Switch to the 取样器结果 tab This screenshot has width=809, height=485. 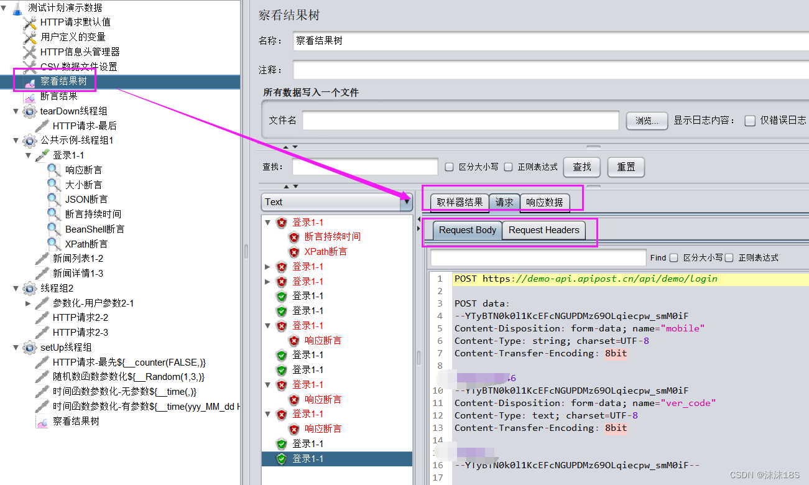pos(460,202)
